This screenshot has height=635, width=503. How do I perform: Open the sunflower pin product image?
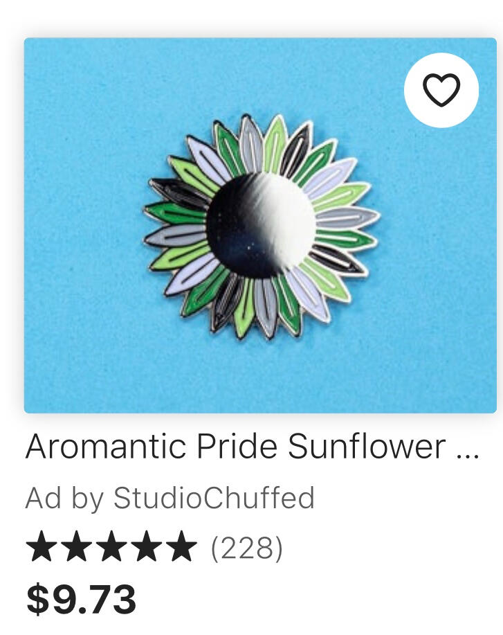point(260,225)
